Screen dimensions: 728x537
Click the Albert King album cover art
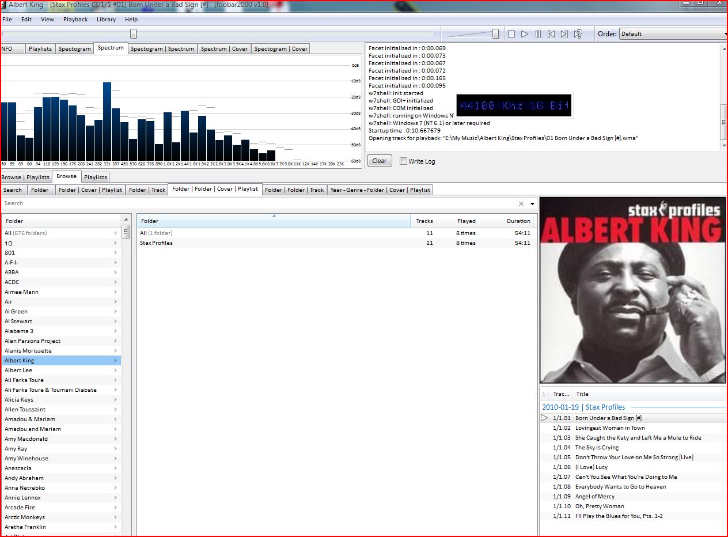click(x=633, y=290)
